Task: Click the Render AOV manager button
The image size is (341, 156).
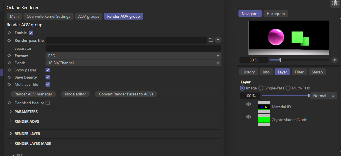Action: [x=33, y=94]
